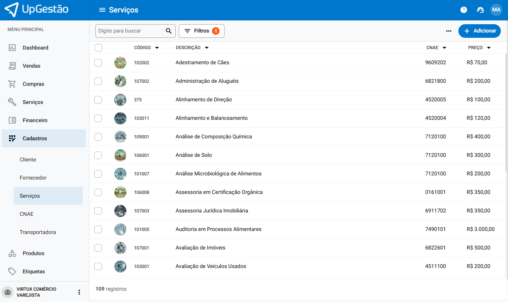Click the company options vertical dots
Viewport: 508px width, 302px height.
pyautogui.click(x=79, y=292)
